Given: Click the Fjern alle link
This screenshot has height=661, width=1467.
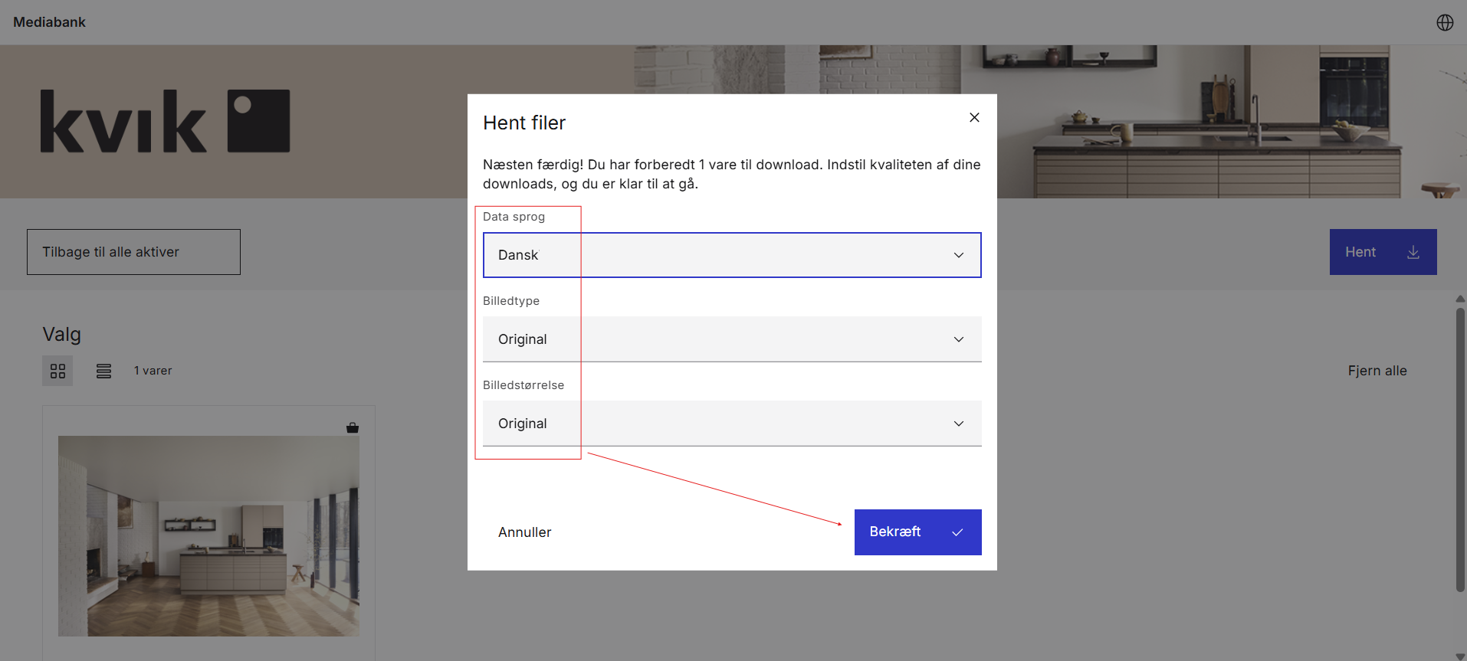Looking at the screenshot, I should [x=1377, y=371].
